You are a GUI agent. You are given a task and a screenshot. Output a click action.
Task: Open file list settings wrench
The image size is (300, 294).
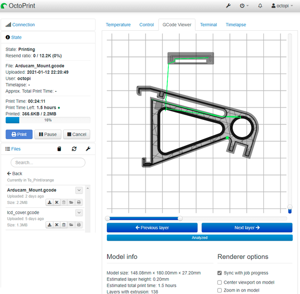point(88,149)
